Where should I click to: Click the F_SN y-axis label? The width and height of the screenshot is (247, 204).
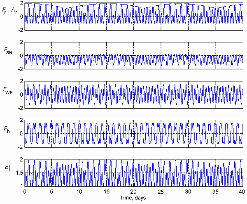pos(8,50)
